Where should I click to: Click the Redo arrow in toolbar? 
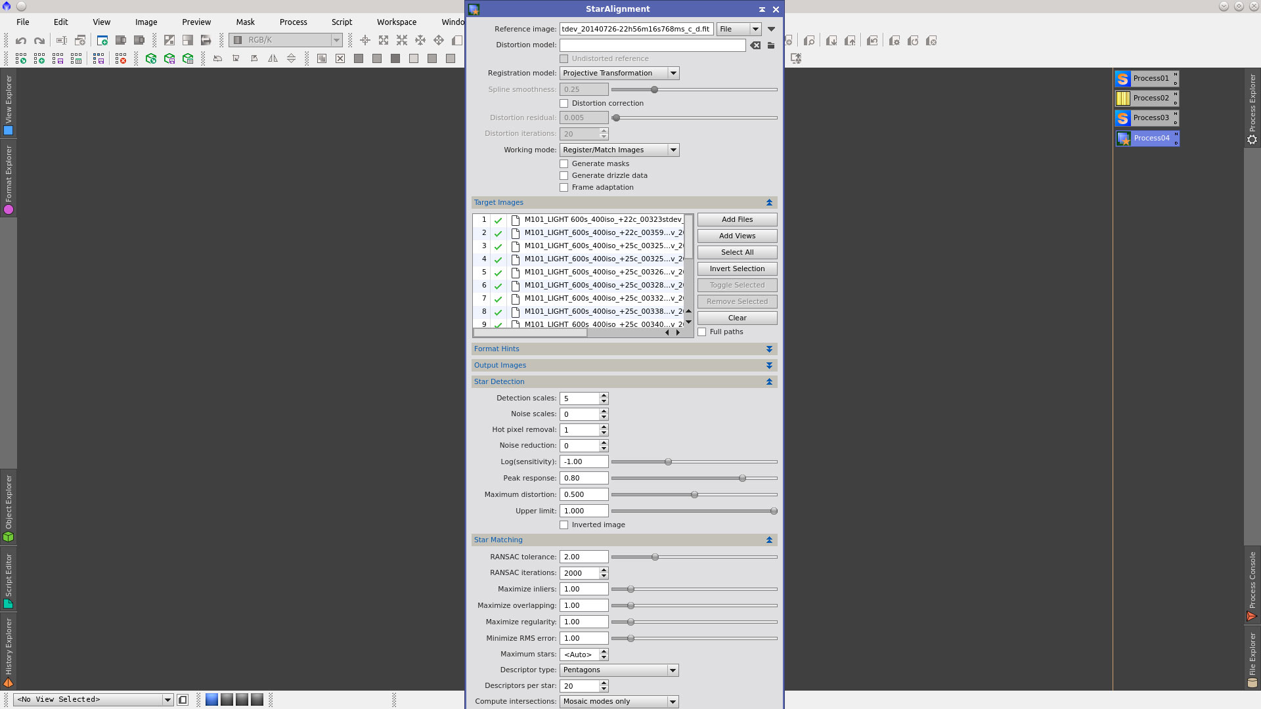point(39,41)
